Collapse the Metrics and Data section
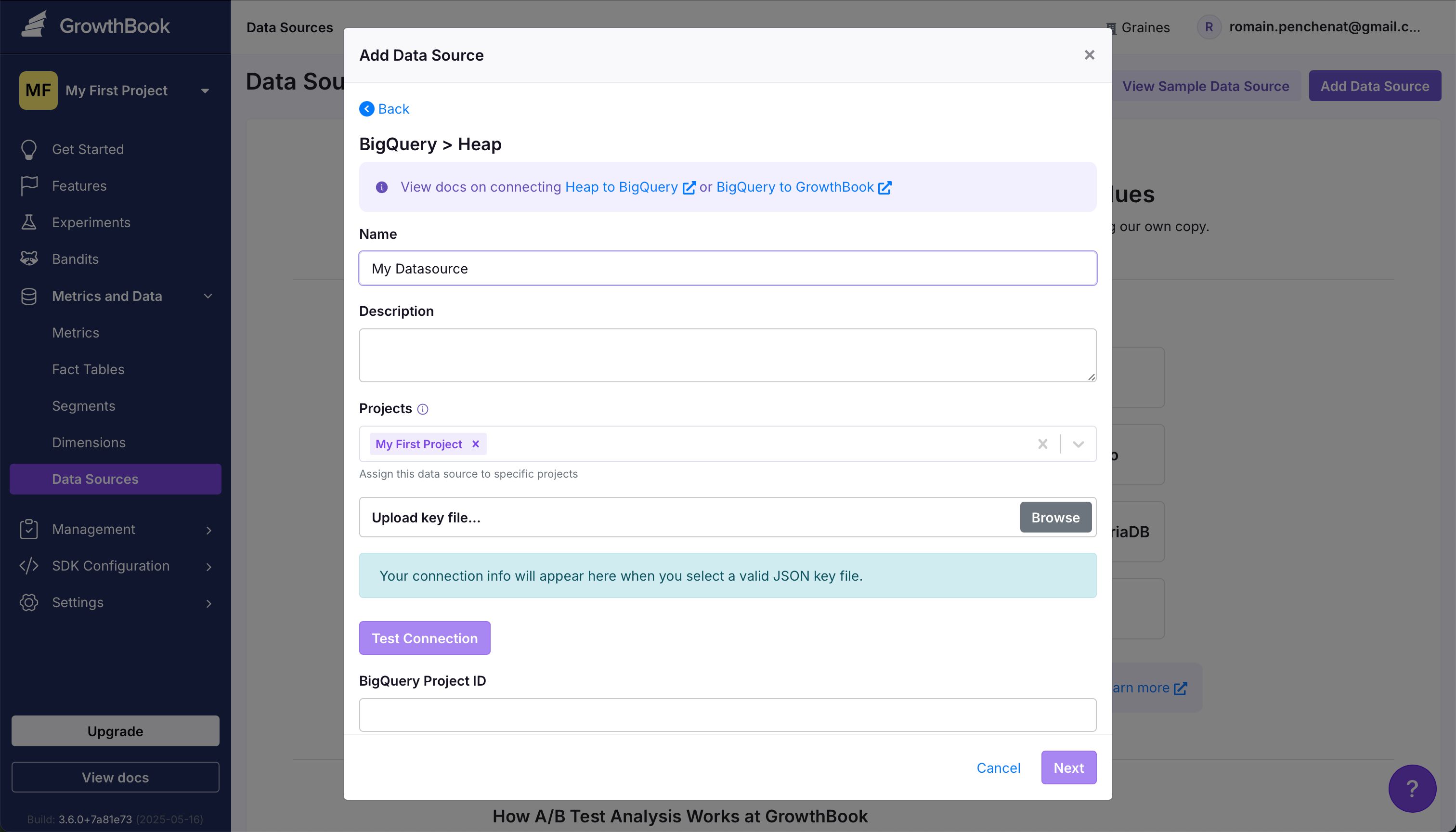The image size is (1456, 832). click(208, 296)
